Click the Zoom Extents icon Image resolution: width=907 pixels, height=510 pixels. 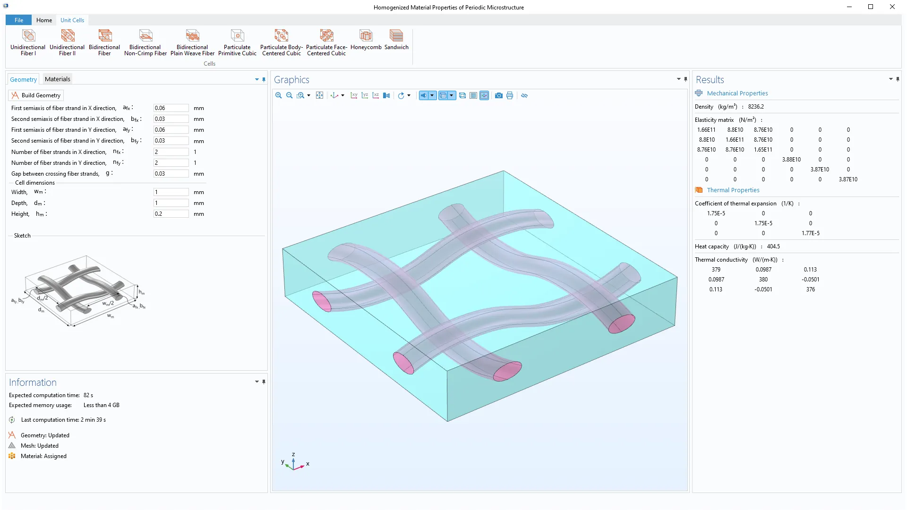tap(320, 95)
